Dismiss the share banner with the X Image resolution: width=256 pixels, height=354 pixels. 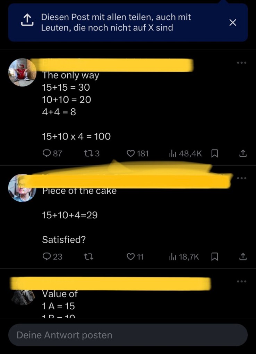233,22
